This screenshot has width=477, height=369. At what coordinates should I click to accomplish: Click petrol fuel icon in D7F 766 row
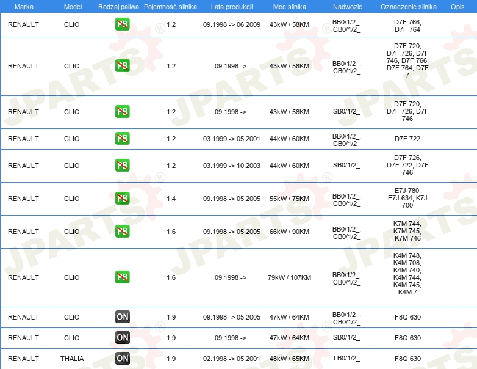coord(122,24)
